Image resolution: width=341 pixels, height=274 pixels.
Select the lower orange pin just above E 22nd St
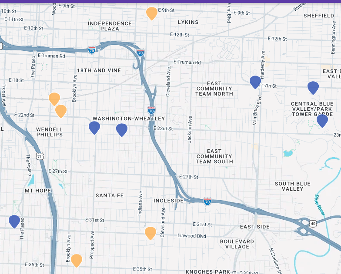coord(61,111)
